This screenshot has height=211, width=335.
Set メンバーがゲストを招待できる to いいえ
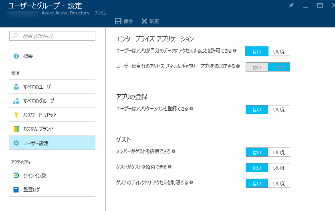pos(279,152)
